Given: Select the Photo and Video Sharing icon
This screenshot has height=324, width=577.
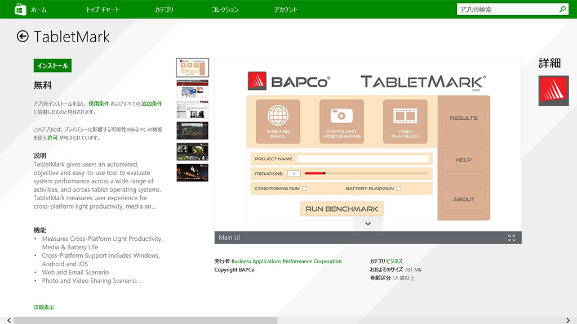Looking at the screenshot, I should [341, 121].
